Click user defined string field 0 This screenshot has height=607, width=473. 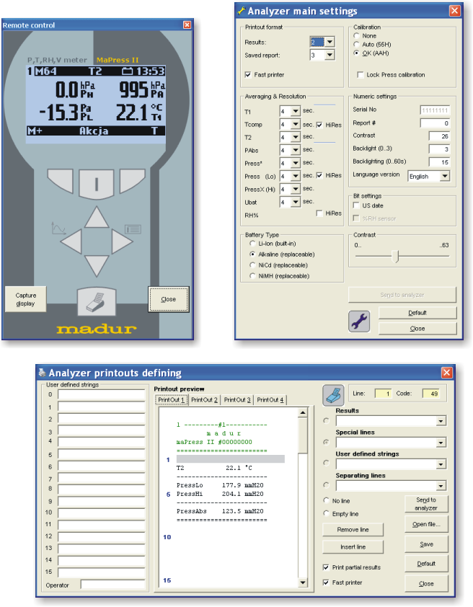pyautogui.click(x=102, y=394)
